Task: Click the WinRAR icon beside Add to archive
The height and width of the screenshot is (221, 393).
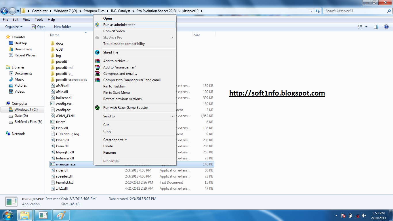Action: [97, 61]
